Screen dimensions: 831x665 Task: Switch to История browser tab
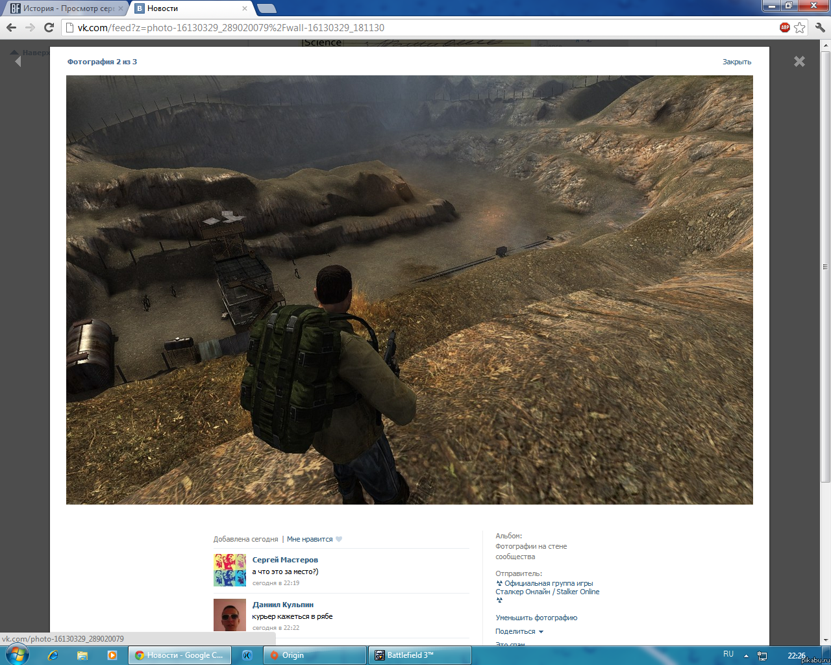click(65, 8)
